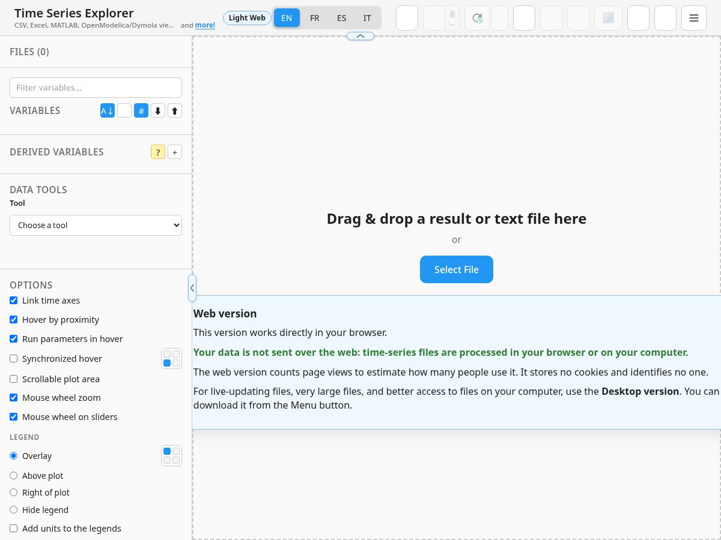Switch language to IT
Image resolution: width=721 pixels, height=540 pixels.
367,18
